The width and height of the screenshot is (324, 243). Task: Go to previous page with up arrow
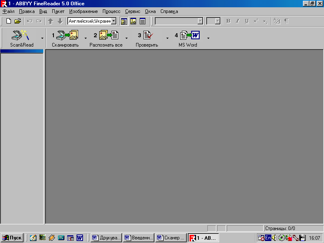51,21
